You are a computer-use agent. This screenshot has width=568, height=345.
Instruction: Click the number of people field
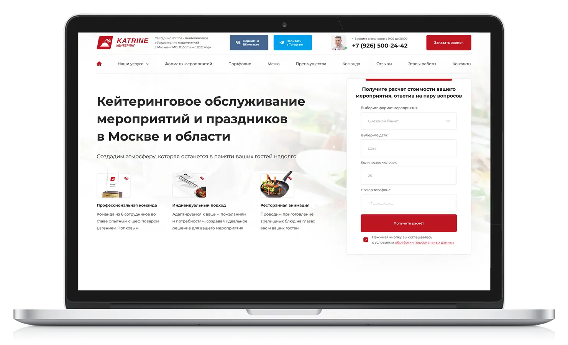click(409, 176)
